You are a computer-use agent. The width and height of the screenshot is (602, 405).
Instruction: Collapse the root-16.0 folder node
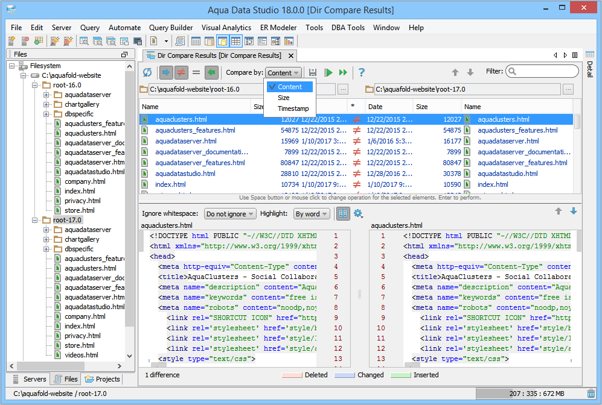point(35,85)
